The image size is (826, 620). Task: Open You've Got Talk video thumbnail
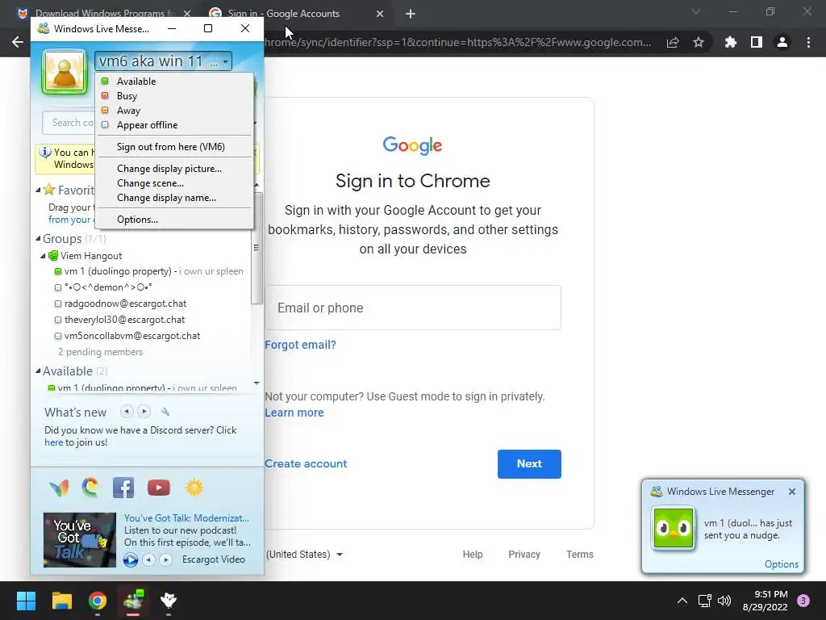tap(80, 539)
